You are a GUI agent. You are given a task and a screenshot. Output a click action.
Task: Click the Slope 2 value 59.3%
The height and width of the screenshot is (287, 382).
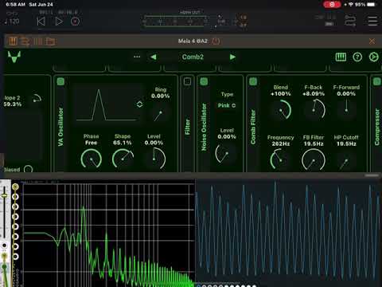point(13,104)
